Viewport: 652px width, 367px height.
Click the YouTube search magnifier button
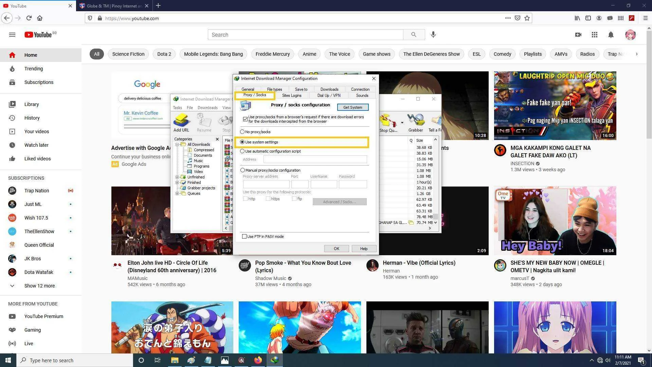pyautogui.click(x=414, y=35)
